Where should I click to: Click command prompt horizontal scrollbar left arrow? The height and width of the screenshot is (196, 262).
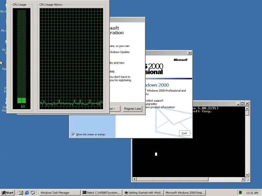click(135, 179)
